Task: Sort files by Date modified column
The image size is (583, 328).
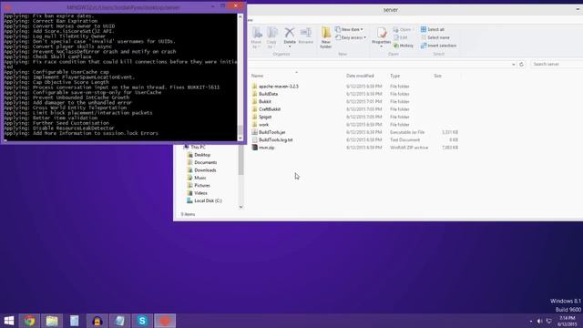Action: click(x=360, y=76)
